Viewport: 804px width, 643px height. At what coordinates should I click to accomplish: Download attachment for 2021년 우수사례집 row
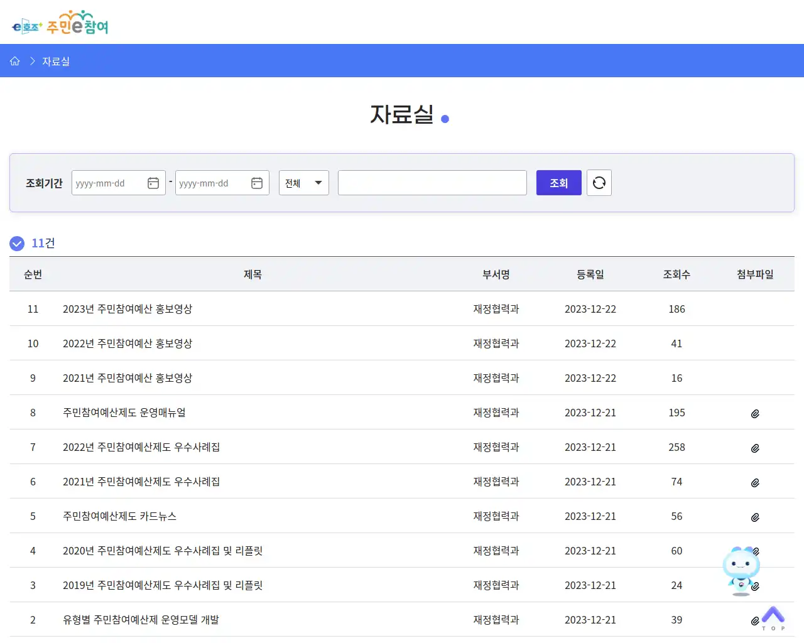point(755,483)
